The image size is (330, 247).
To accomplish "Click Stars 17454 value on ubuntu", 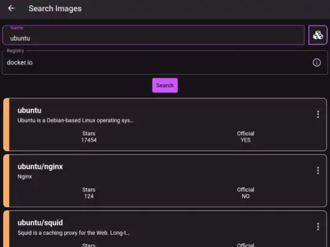I will [x=89, y=140].
